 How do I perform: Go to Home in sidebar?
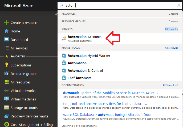[x=15, y=31]
